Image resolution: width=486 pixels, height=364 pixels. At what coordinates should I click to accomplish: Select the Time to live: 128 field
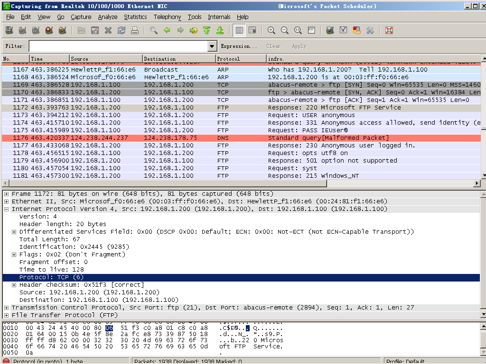pyautogui.click(x=51, y=270)
